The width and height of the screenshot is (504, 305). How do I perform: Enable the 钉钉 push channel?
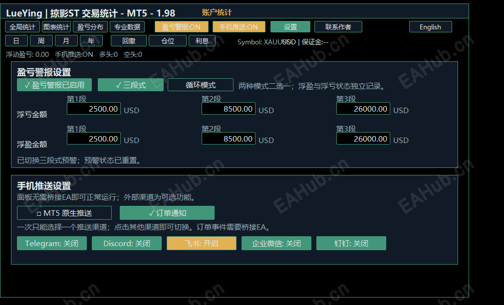click(x=351, y=243)
